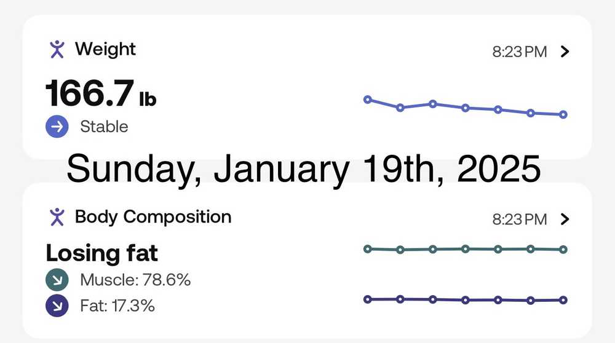Click the Body Composition 8:23 PM timestamp
Screen dimensions: 615x343
tap(519, 219)
